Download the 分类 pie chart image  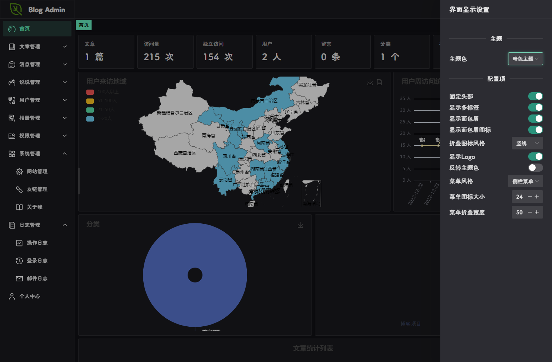point(300,225)
